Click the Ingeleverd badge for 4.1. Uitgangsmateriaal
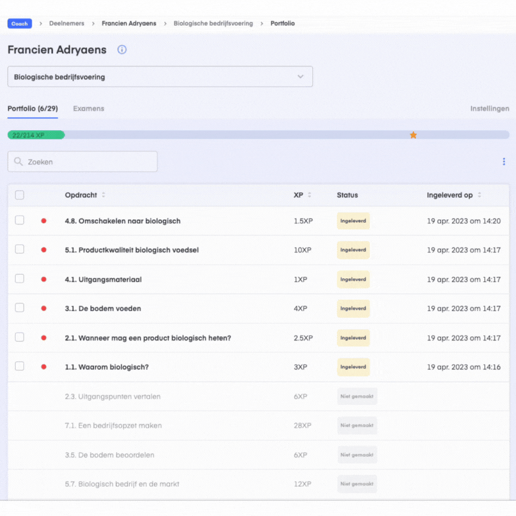Screen dimensions: 516x516 pos(353,279)
